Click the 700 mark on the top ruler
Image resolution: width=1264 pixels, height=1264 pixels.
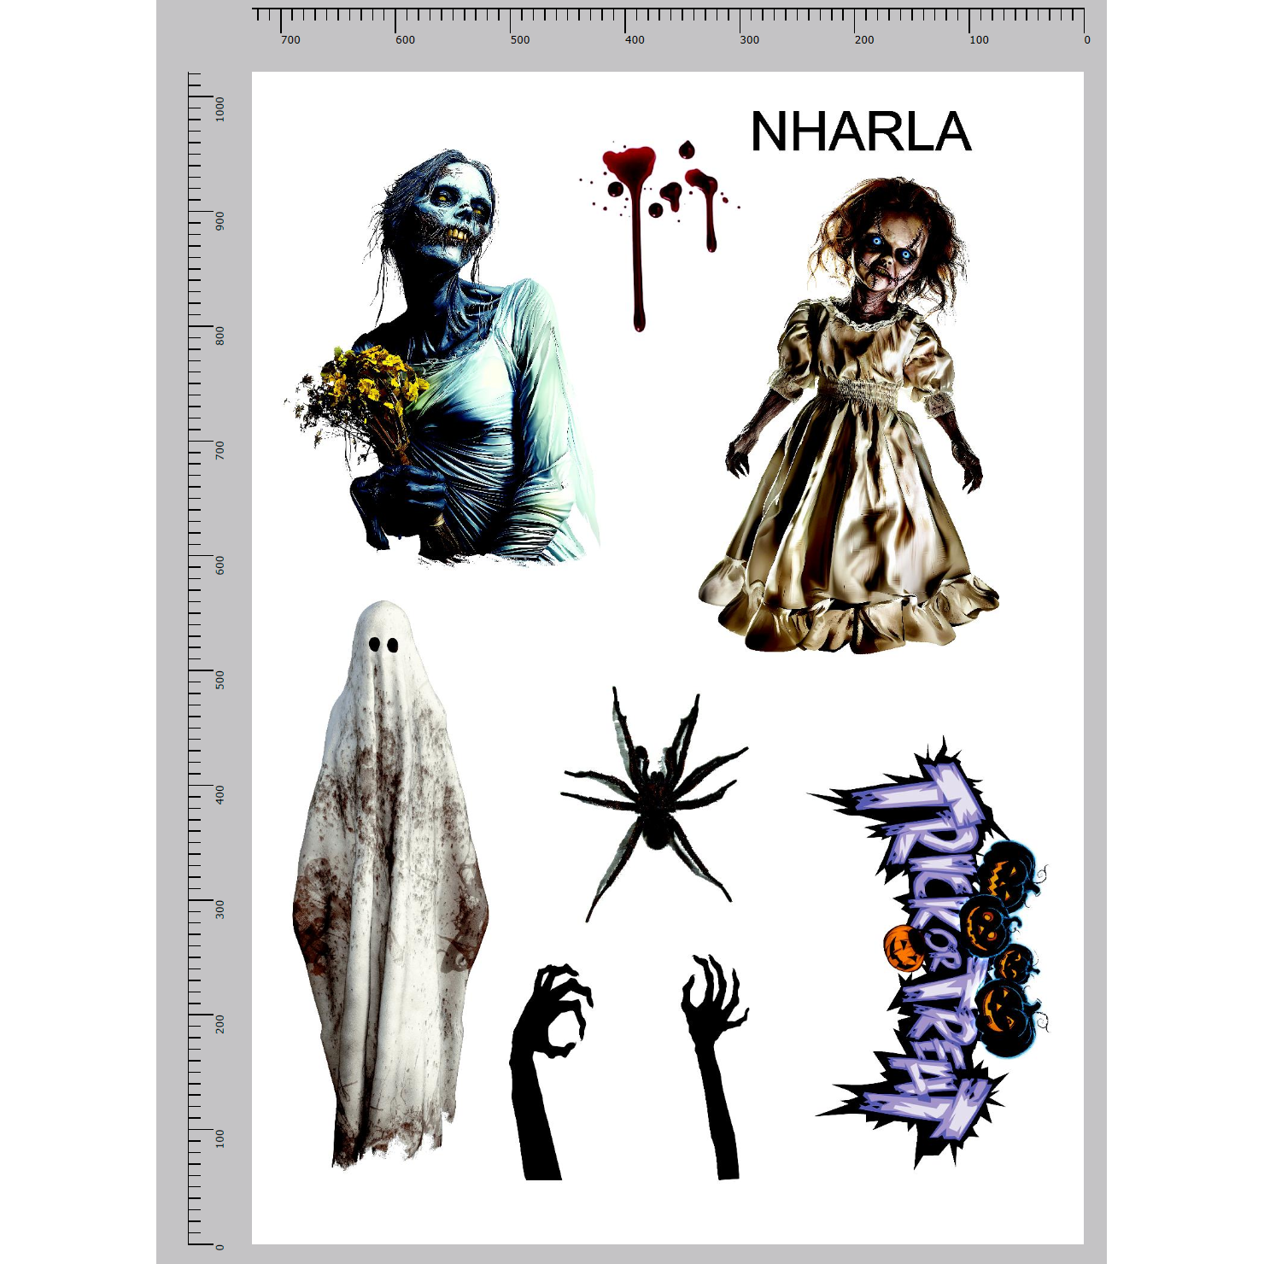[290, 39]
